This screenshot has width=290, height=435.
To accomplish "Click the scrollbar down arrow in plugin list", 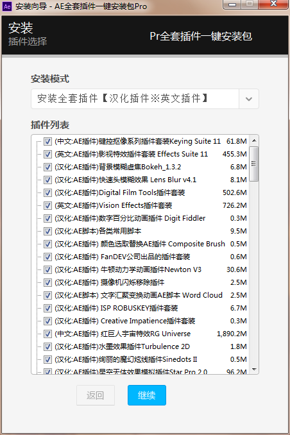I will point(254,369).
